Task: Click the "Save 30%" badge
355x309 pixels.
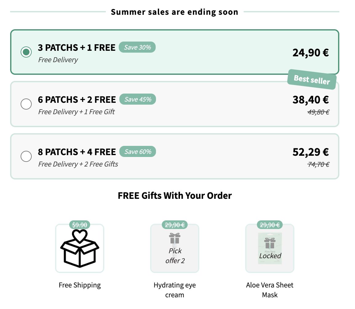Action: (x=137, y=47)
